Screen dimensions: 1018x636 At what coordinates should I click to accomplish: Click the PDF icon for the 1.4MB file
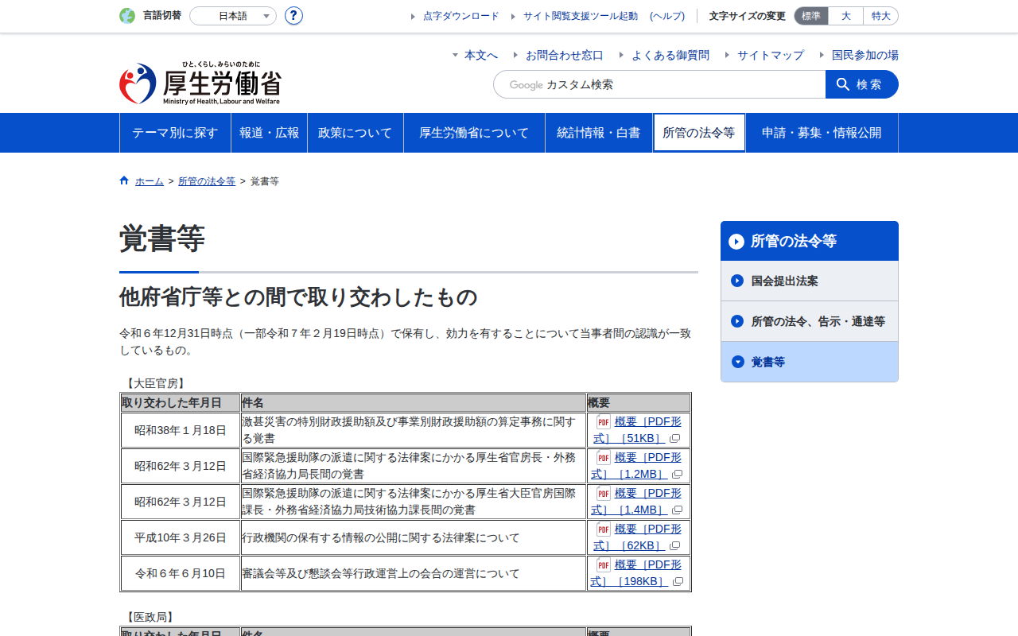coord(604,493)
